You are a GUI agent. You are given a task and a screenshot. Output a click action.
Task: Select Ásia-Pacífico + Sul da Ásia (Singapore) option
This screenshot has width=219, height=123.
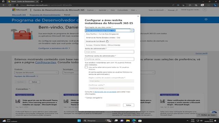tap(109, 34)
